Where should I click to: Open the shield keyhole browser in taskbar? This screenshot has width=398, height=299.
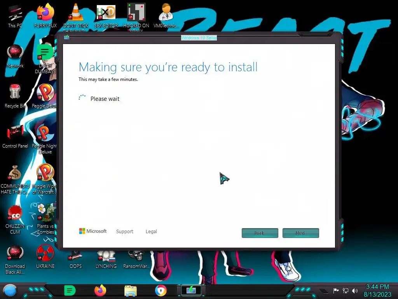pos(161,290)
